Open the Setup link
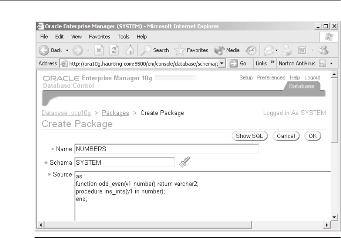This screenshot has height=238, width=341. [x=246, y=77]
